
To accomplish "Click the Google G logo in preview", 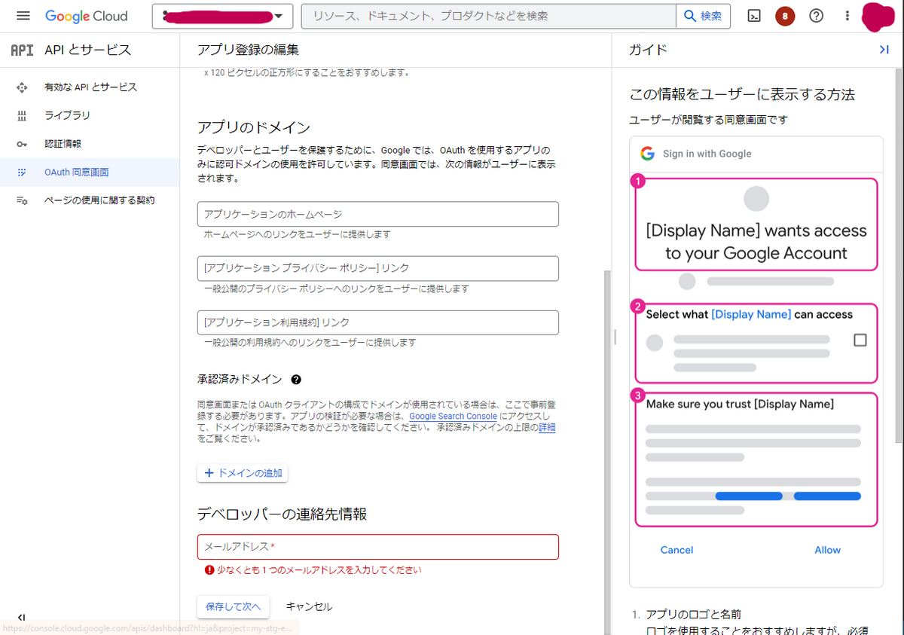I will (647, 154).
